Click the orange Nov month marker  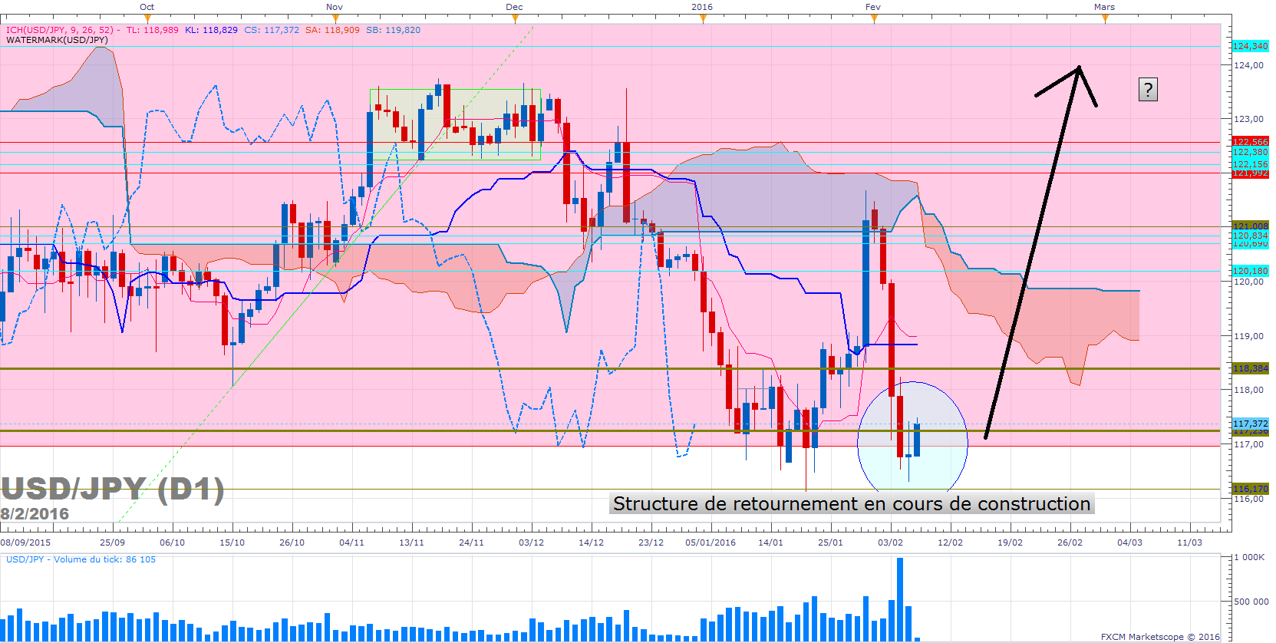335,18
